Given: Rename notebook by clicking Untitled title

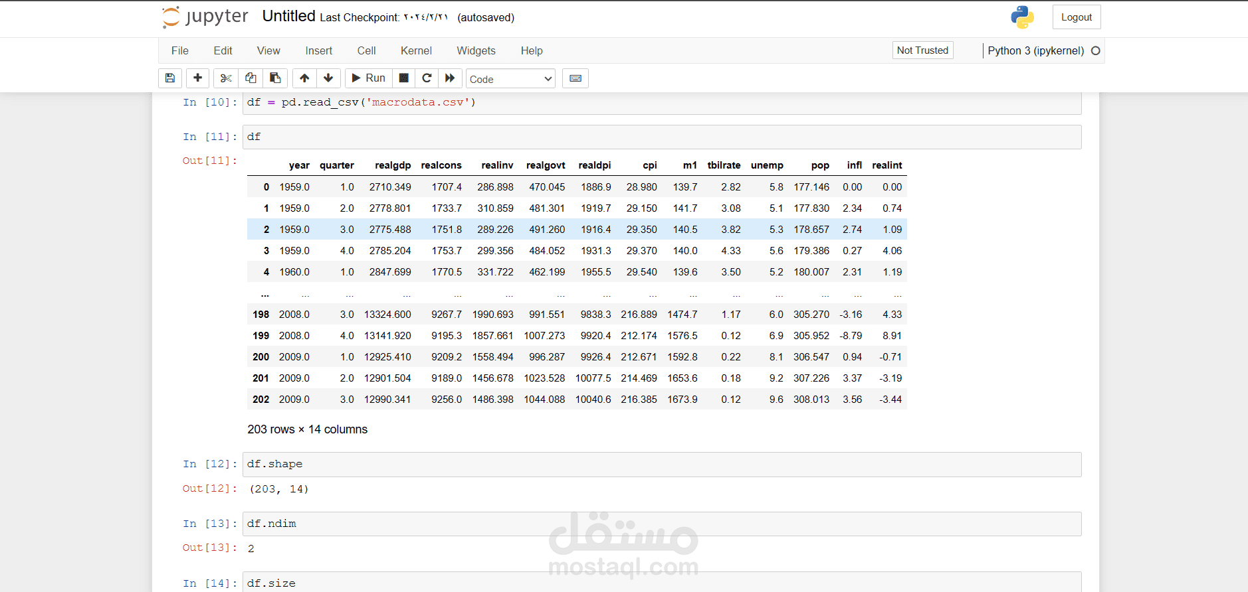Looking at the screenshot, I should [x=288, y=17].
